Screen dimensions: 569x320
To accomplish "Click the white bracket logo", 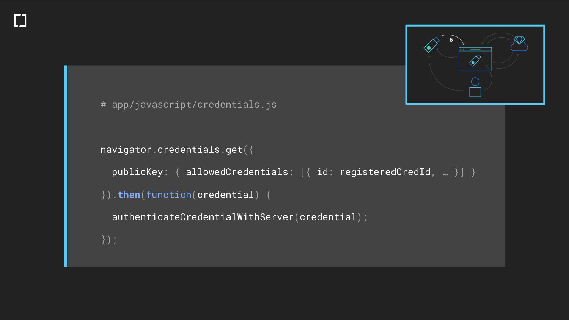I will (20, 20).
